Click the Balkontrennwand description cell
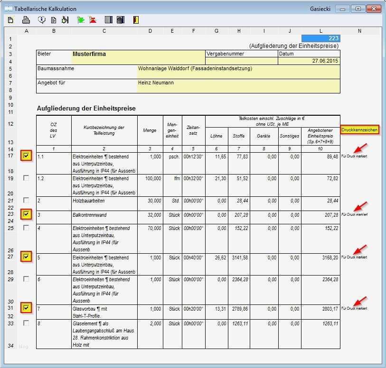386x368 pixels. (104, 217)
